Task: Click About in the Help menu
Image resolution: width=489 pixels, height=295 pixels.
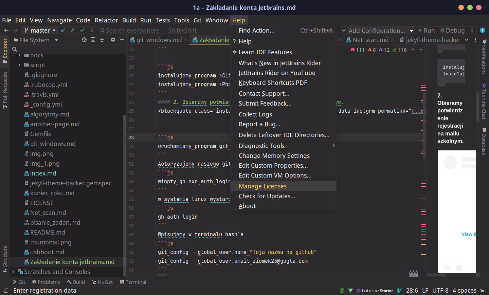Action: [283, 206]
